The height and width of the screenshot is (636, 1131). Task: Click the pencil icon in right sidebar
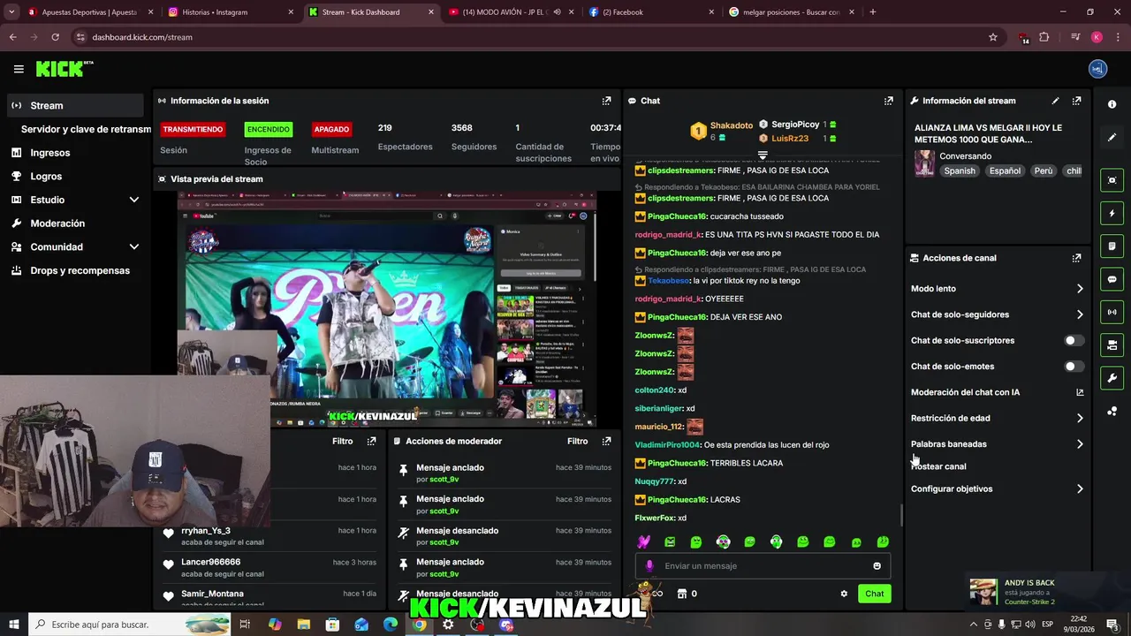point(1112,137)
